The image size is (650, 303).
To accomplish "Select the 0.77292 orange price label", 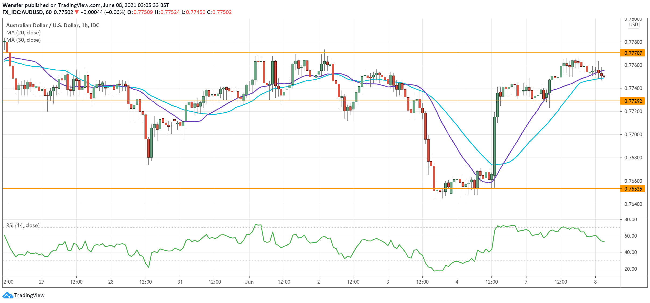I will coord(633,101).
